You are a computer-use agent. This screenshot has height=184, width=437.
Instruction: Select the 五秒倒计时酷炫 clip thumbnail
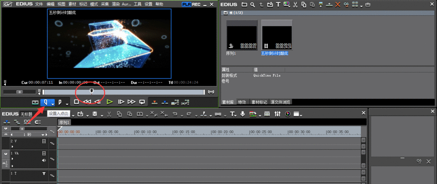click(x=277, y=35)
